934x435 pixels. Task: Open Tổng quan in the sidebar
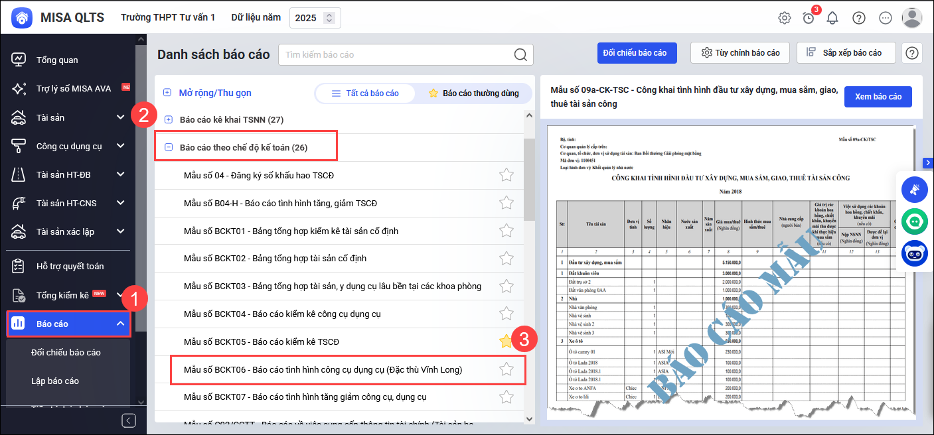[x=57, y=60]
